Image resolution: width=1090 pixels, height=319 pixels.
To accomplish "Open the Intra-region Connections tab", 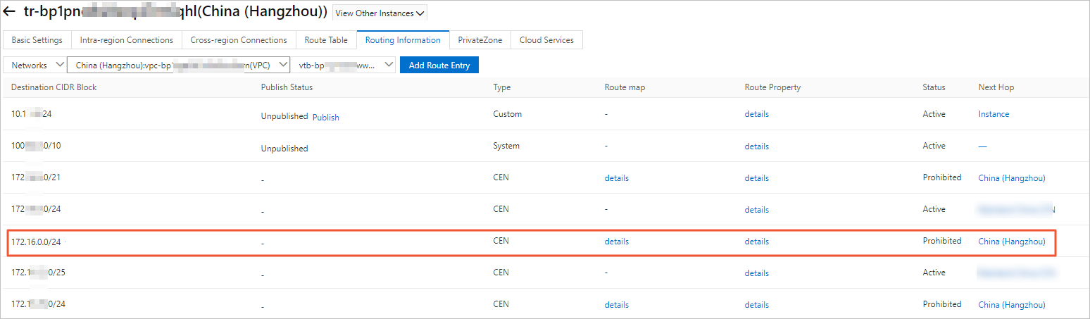I will [126, 40].
